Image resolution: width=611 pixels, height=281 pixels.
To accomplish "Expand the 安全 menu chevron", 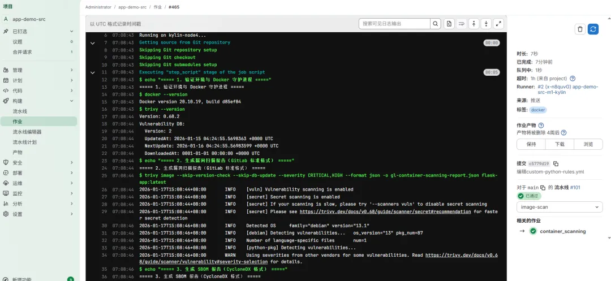I will [72, 163].
